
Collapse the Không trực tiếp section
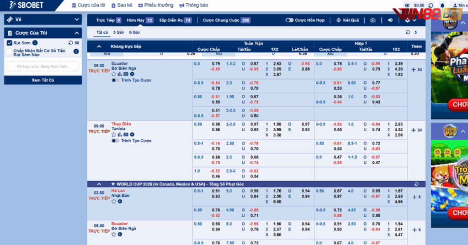(99, 46)
